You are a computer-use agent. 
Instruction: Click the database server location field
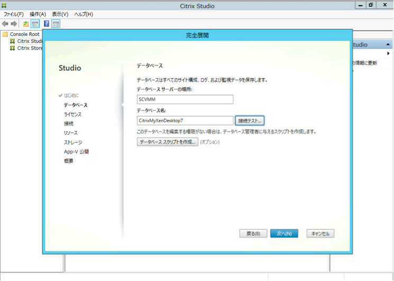pyautogui.click(x=185, y=99)
